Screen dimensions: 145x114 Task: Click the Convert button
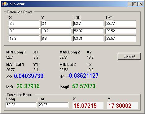tap(129, 56)
